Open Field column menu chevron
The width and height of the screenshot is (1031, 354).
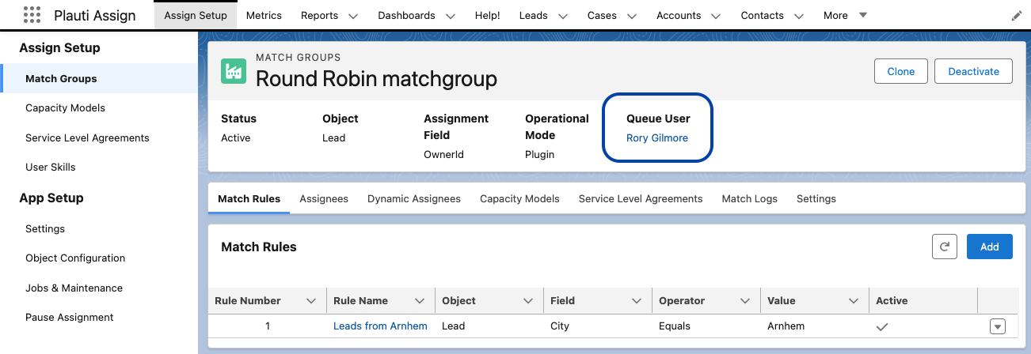637,301
